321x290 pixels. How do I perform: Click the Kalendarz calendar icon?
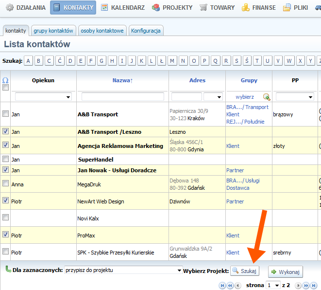104,8
